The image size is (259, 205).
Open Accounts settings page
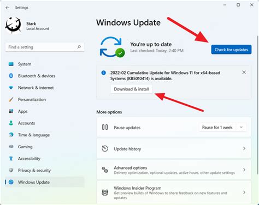point(45,123)
